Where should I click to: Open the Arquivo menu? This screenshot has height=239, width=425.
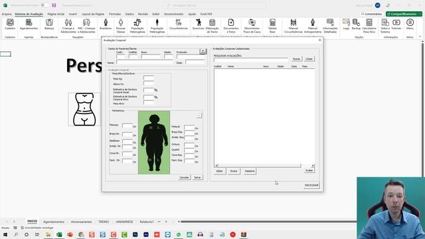7,14
